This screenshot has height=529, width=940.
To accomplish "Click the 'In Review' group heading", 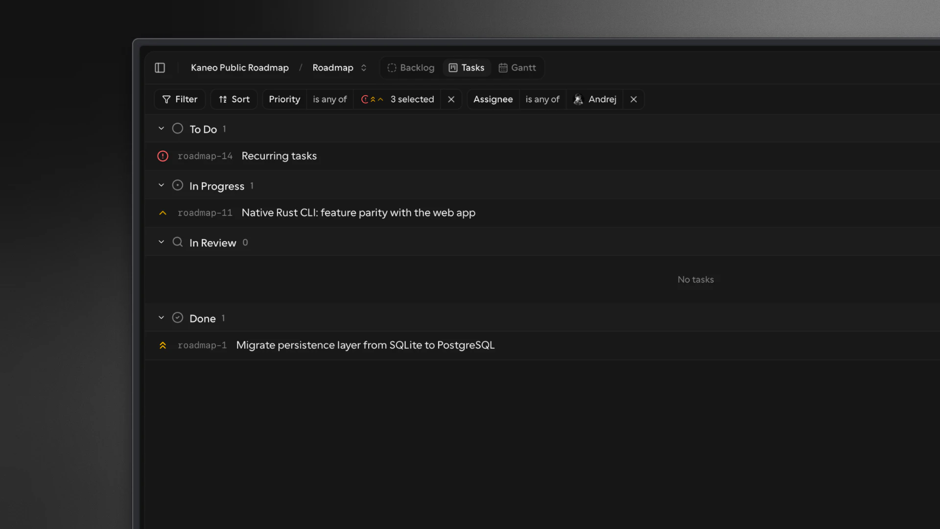I will pos(212,243).
